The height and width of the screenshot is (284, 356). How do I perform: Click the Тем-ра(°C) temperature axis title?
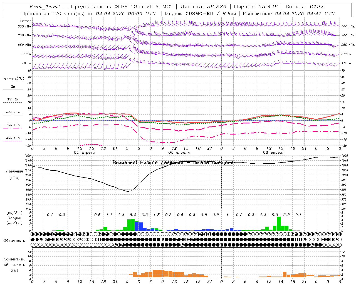(x=13, y=78)
